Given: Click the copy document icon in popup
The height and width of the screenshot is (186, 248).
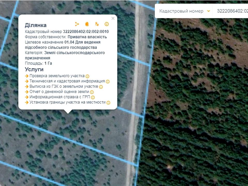Looking at the screenshot, I should tap(87, 24).
